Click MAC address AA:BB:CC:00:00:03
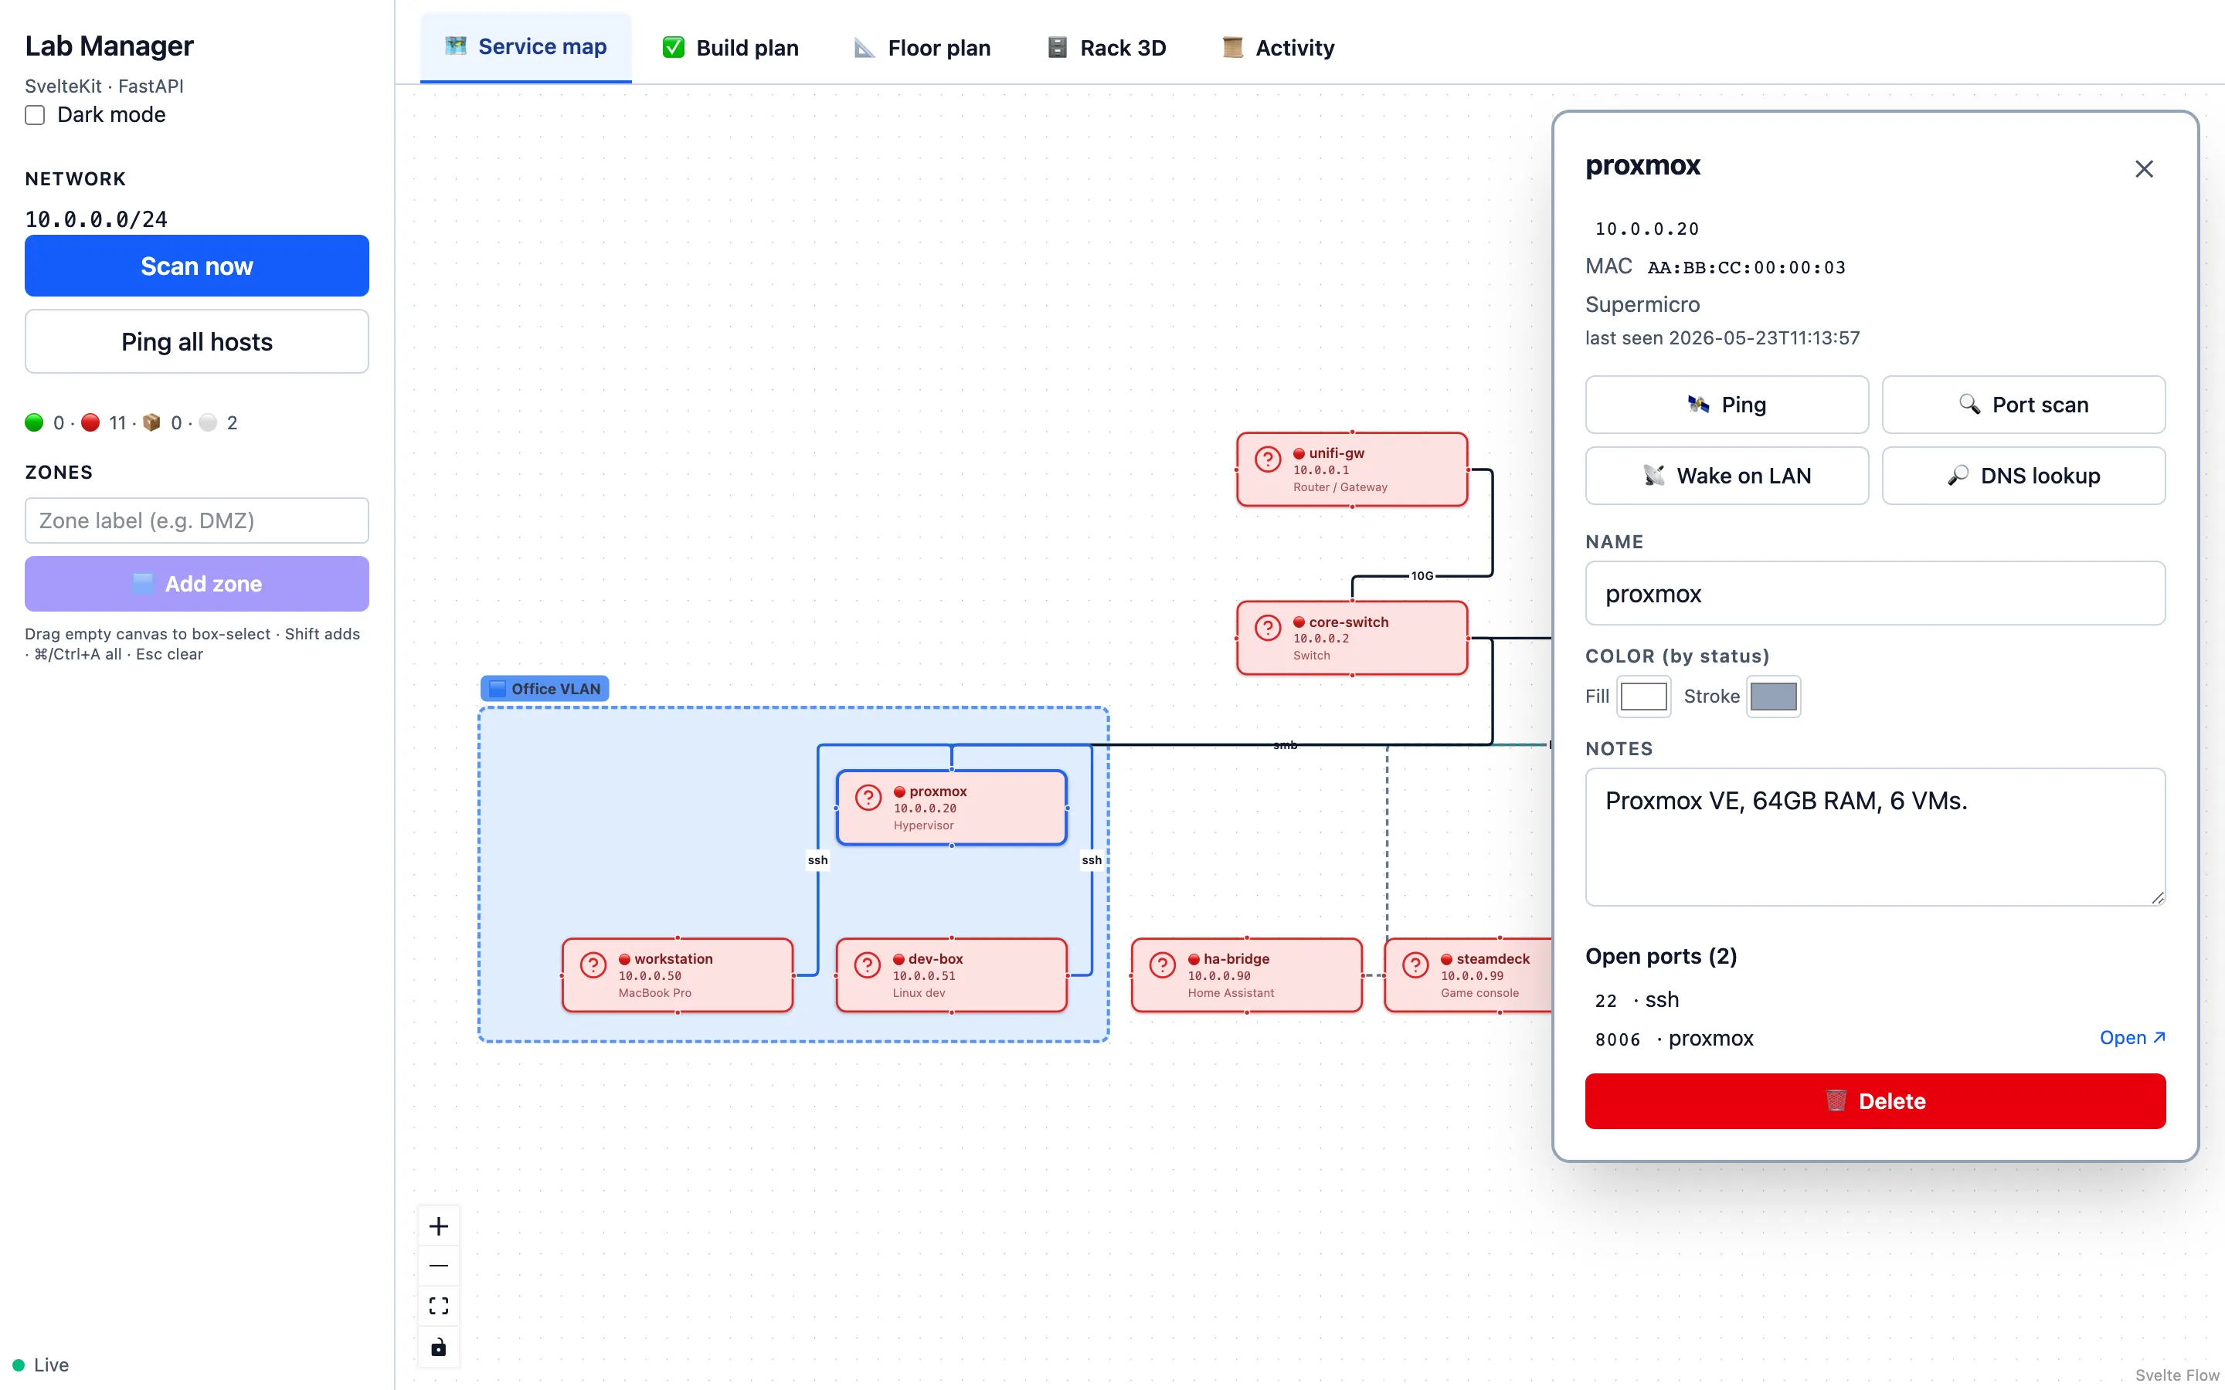Viewport: 2225px width, 1390px height. pos(1746,267)
